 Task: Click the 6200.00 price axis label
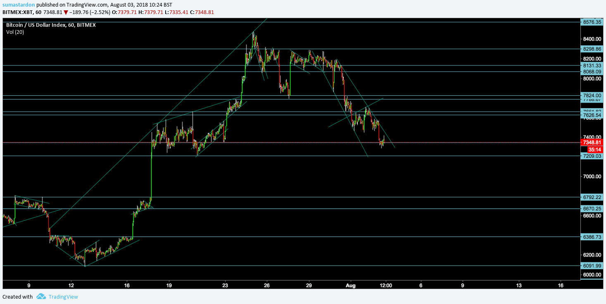tap(592, 255)
